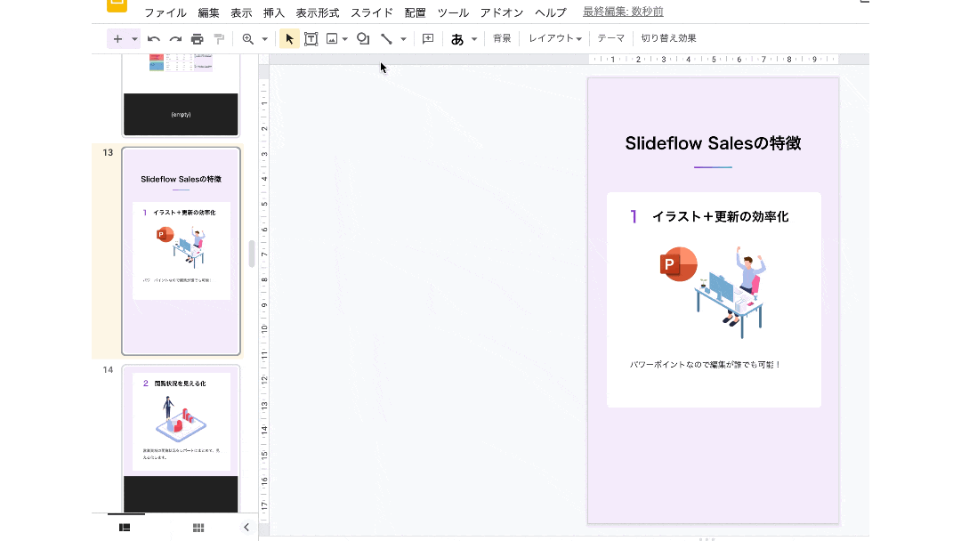
Task: Print the presentation with printer icon
Action: (x=198, y=39)
